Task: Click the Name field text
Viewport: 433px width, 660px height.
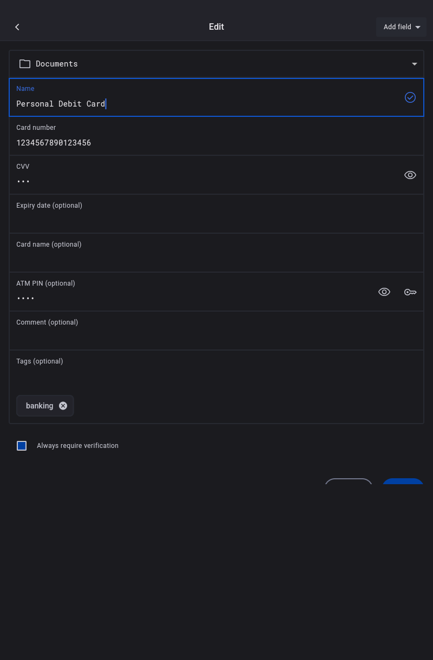Action: (x=61, y=104)
